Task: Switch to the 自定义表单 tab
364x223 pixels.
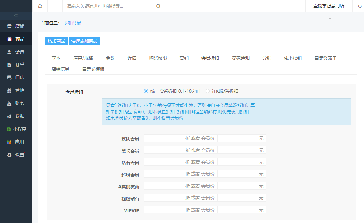Action: point(325,58)
